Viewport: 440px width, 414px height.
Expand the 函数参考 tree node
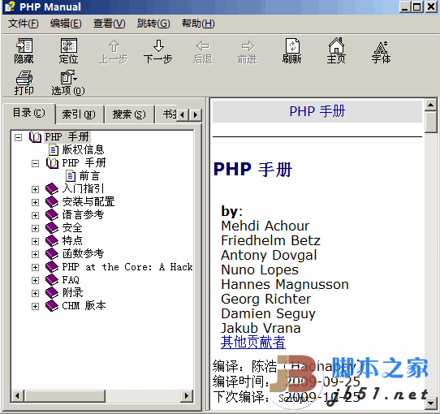click(x=35, y=255)
